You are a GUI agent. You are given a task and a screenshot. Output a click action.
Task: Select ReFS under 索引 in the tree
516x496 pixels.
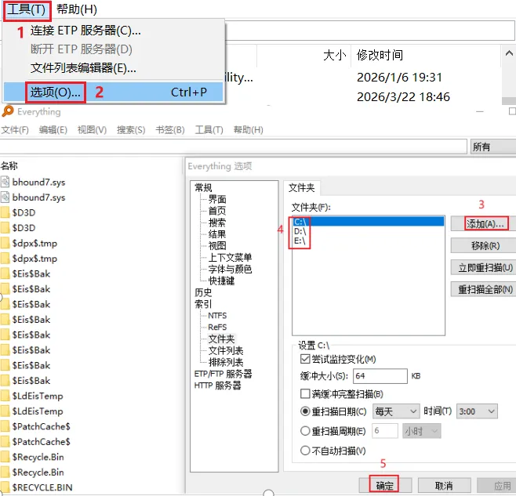(x=217, y=328)
